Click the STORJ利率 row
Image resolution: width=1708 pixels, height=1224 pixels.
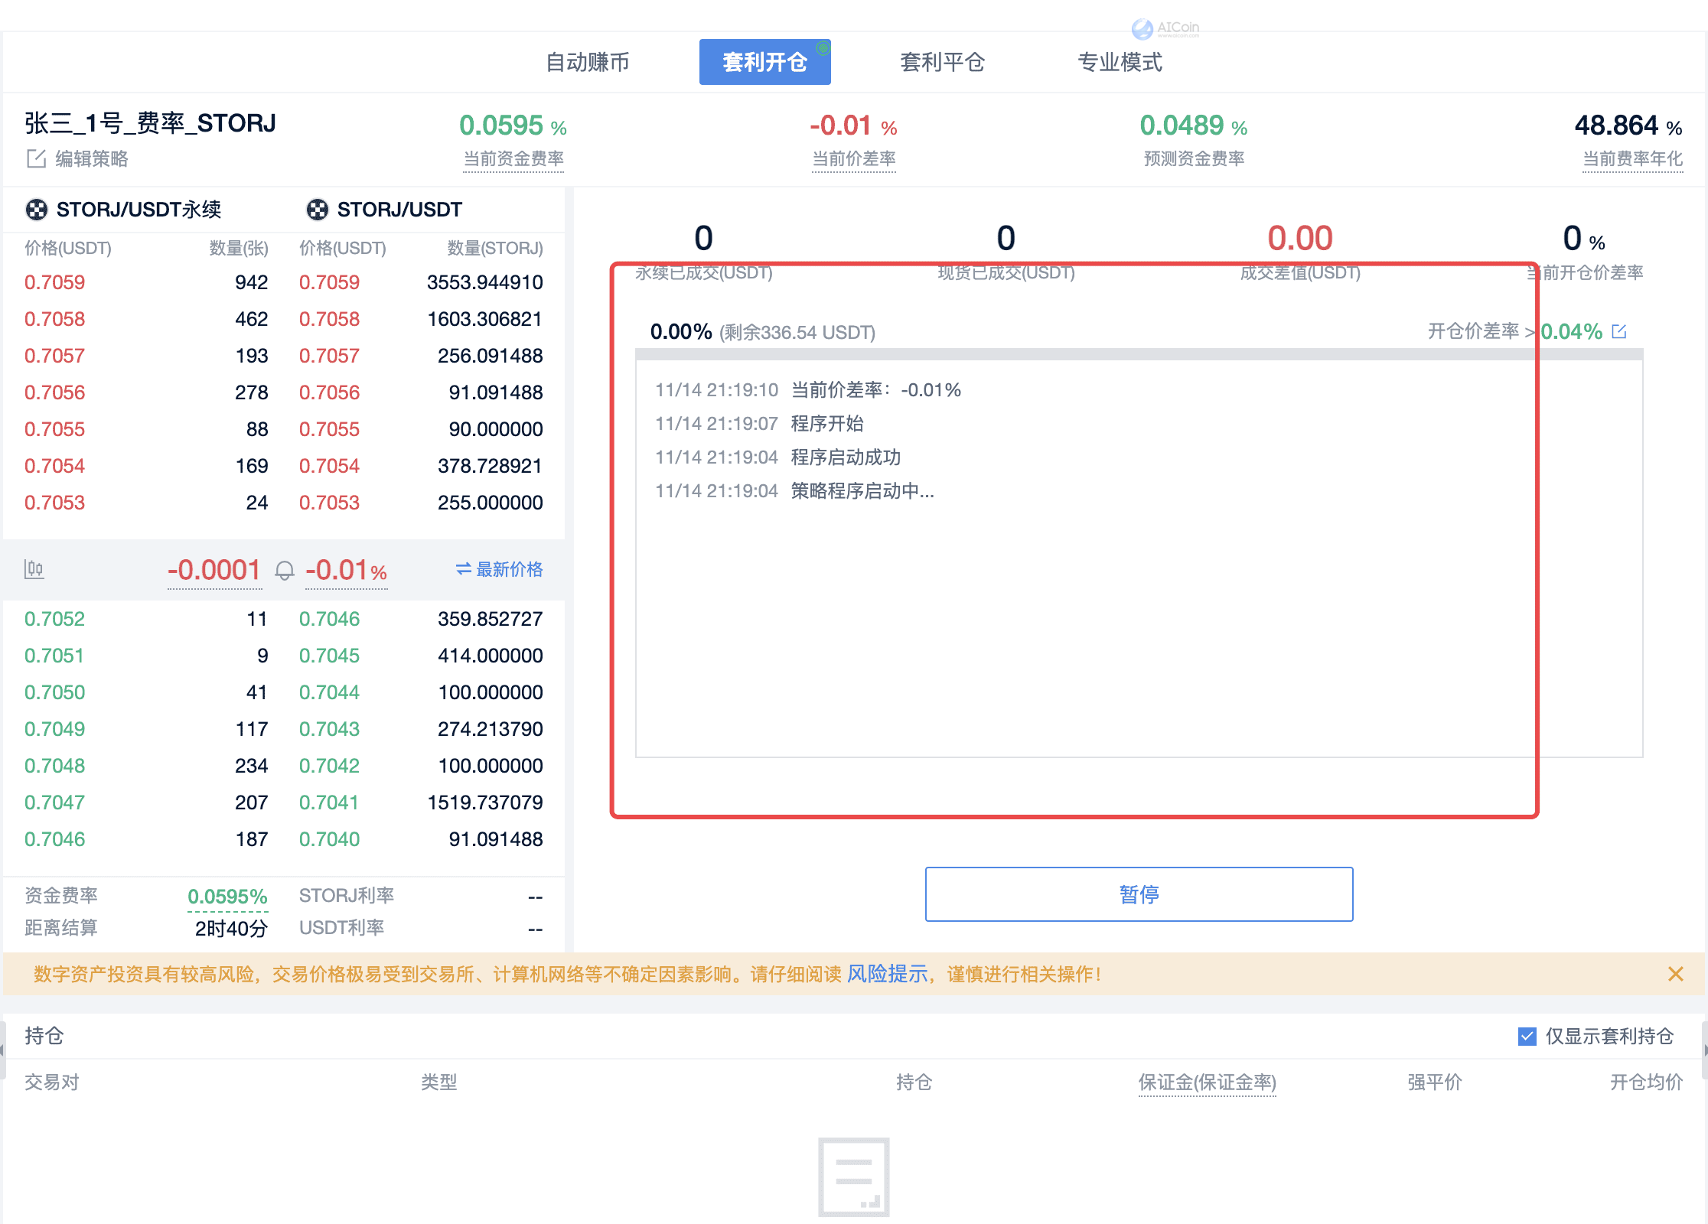[421, 896]
